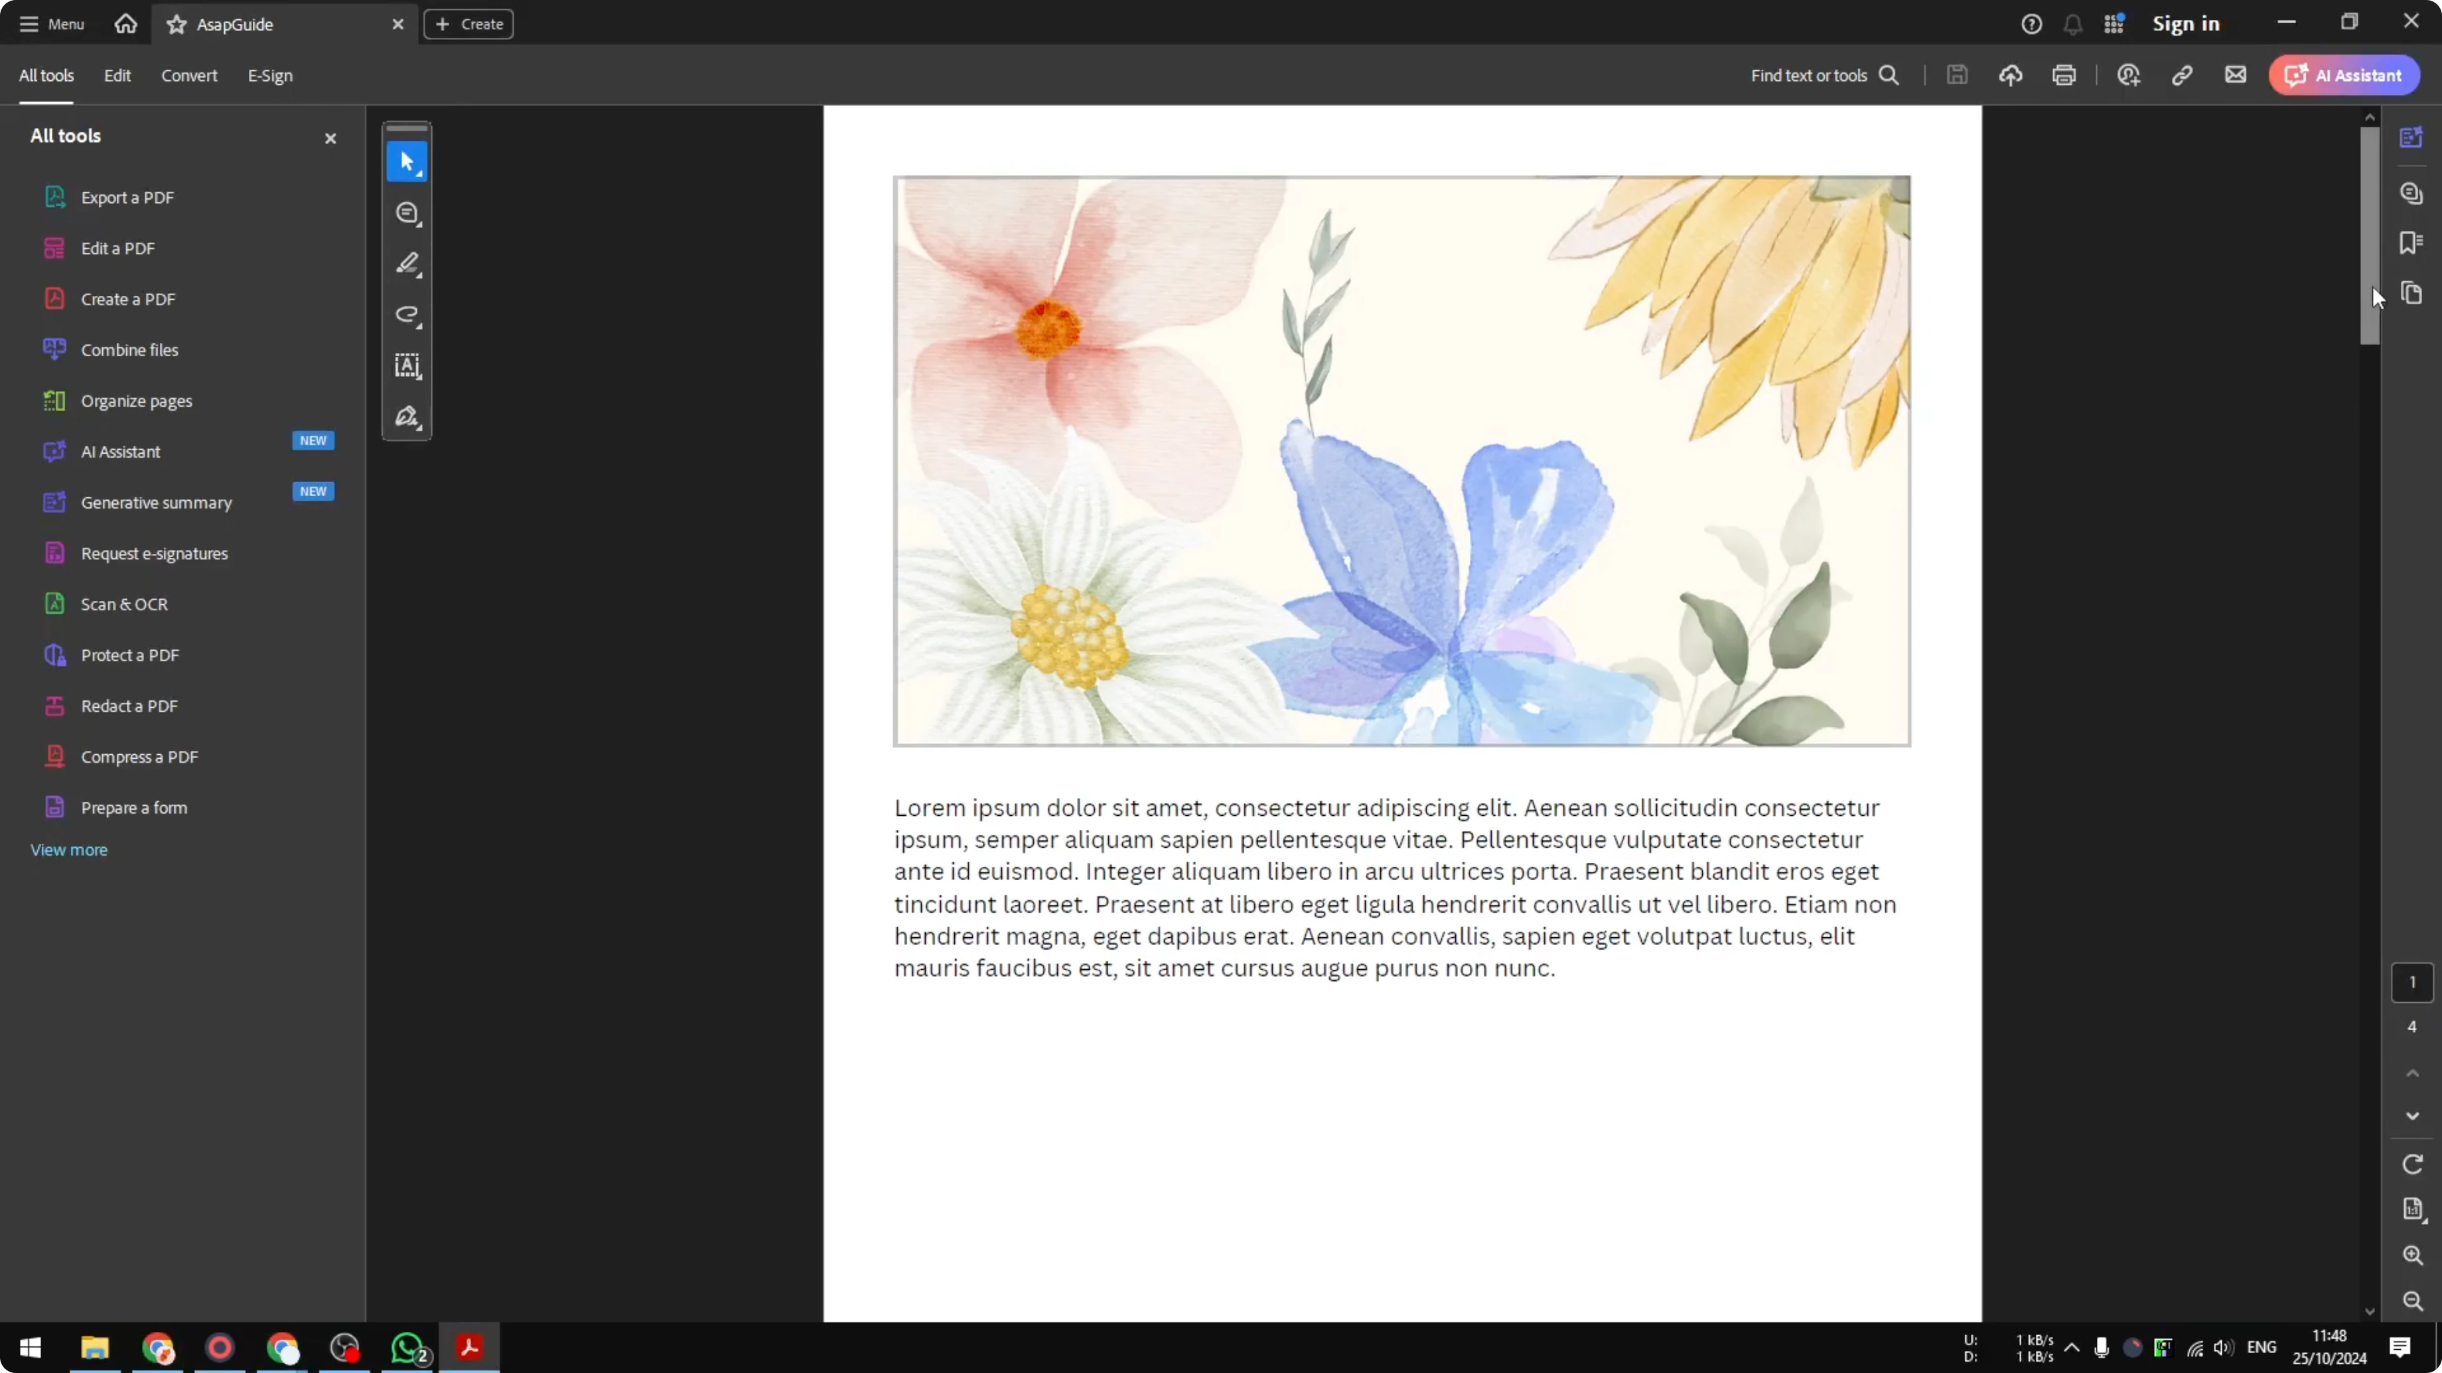Open the Request e-signatures tool
Image resolution: width=2442 pixels, height=1373 pixels.
[153, 553]
